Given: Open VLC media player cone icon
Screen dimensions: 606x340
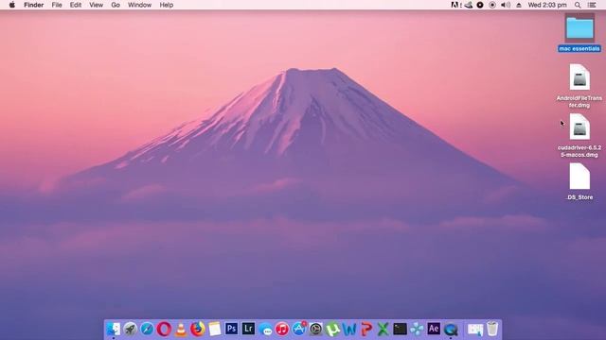Looking at the screenshot, I should 181,330.
